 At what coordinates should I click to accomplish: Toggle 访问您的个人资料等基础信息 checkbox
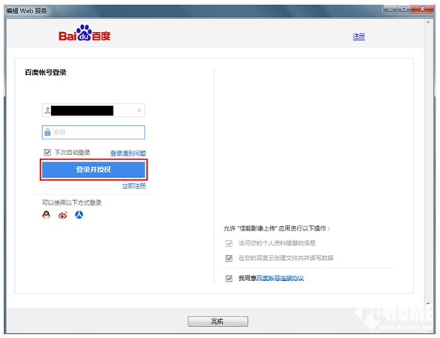(x=229, y=243)
